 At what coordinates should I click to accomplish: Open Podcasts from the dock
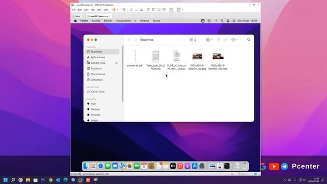pyautogui.click(x=188, y=166)
